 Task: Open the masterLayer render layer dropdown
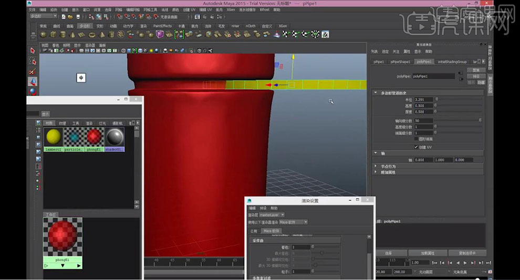point(272,215)
